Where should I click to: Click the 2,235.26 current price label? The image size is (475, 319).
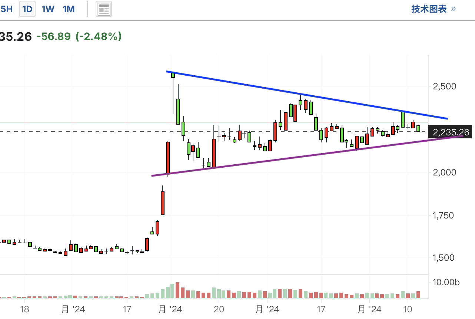coord(450,132)
